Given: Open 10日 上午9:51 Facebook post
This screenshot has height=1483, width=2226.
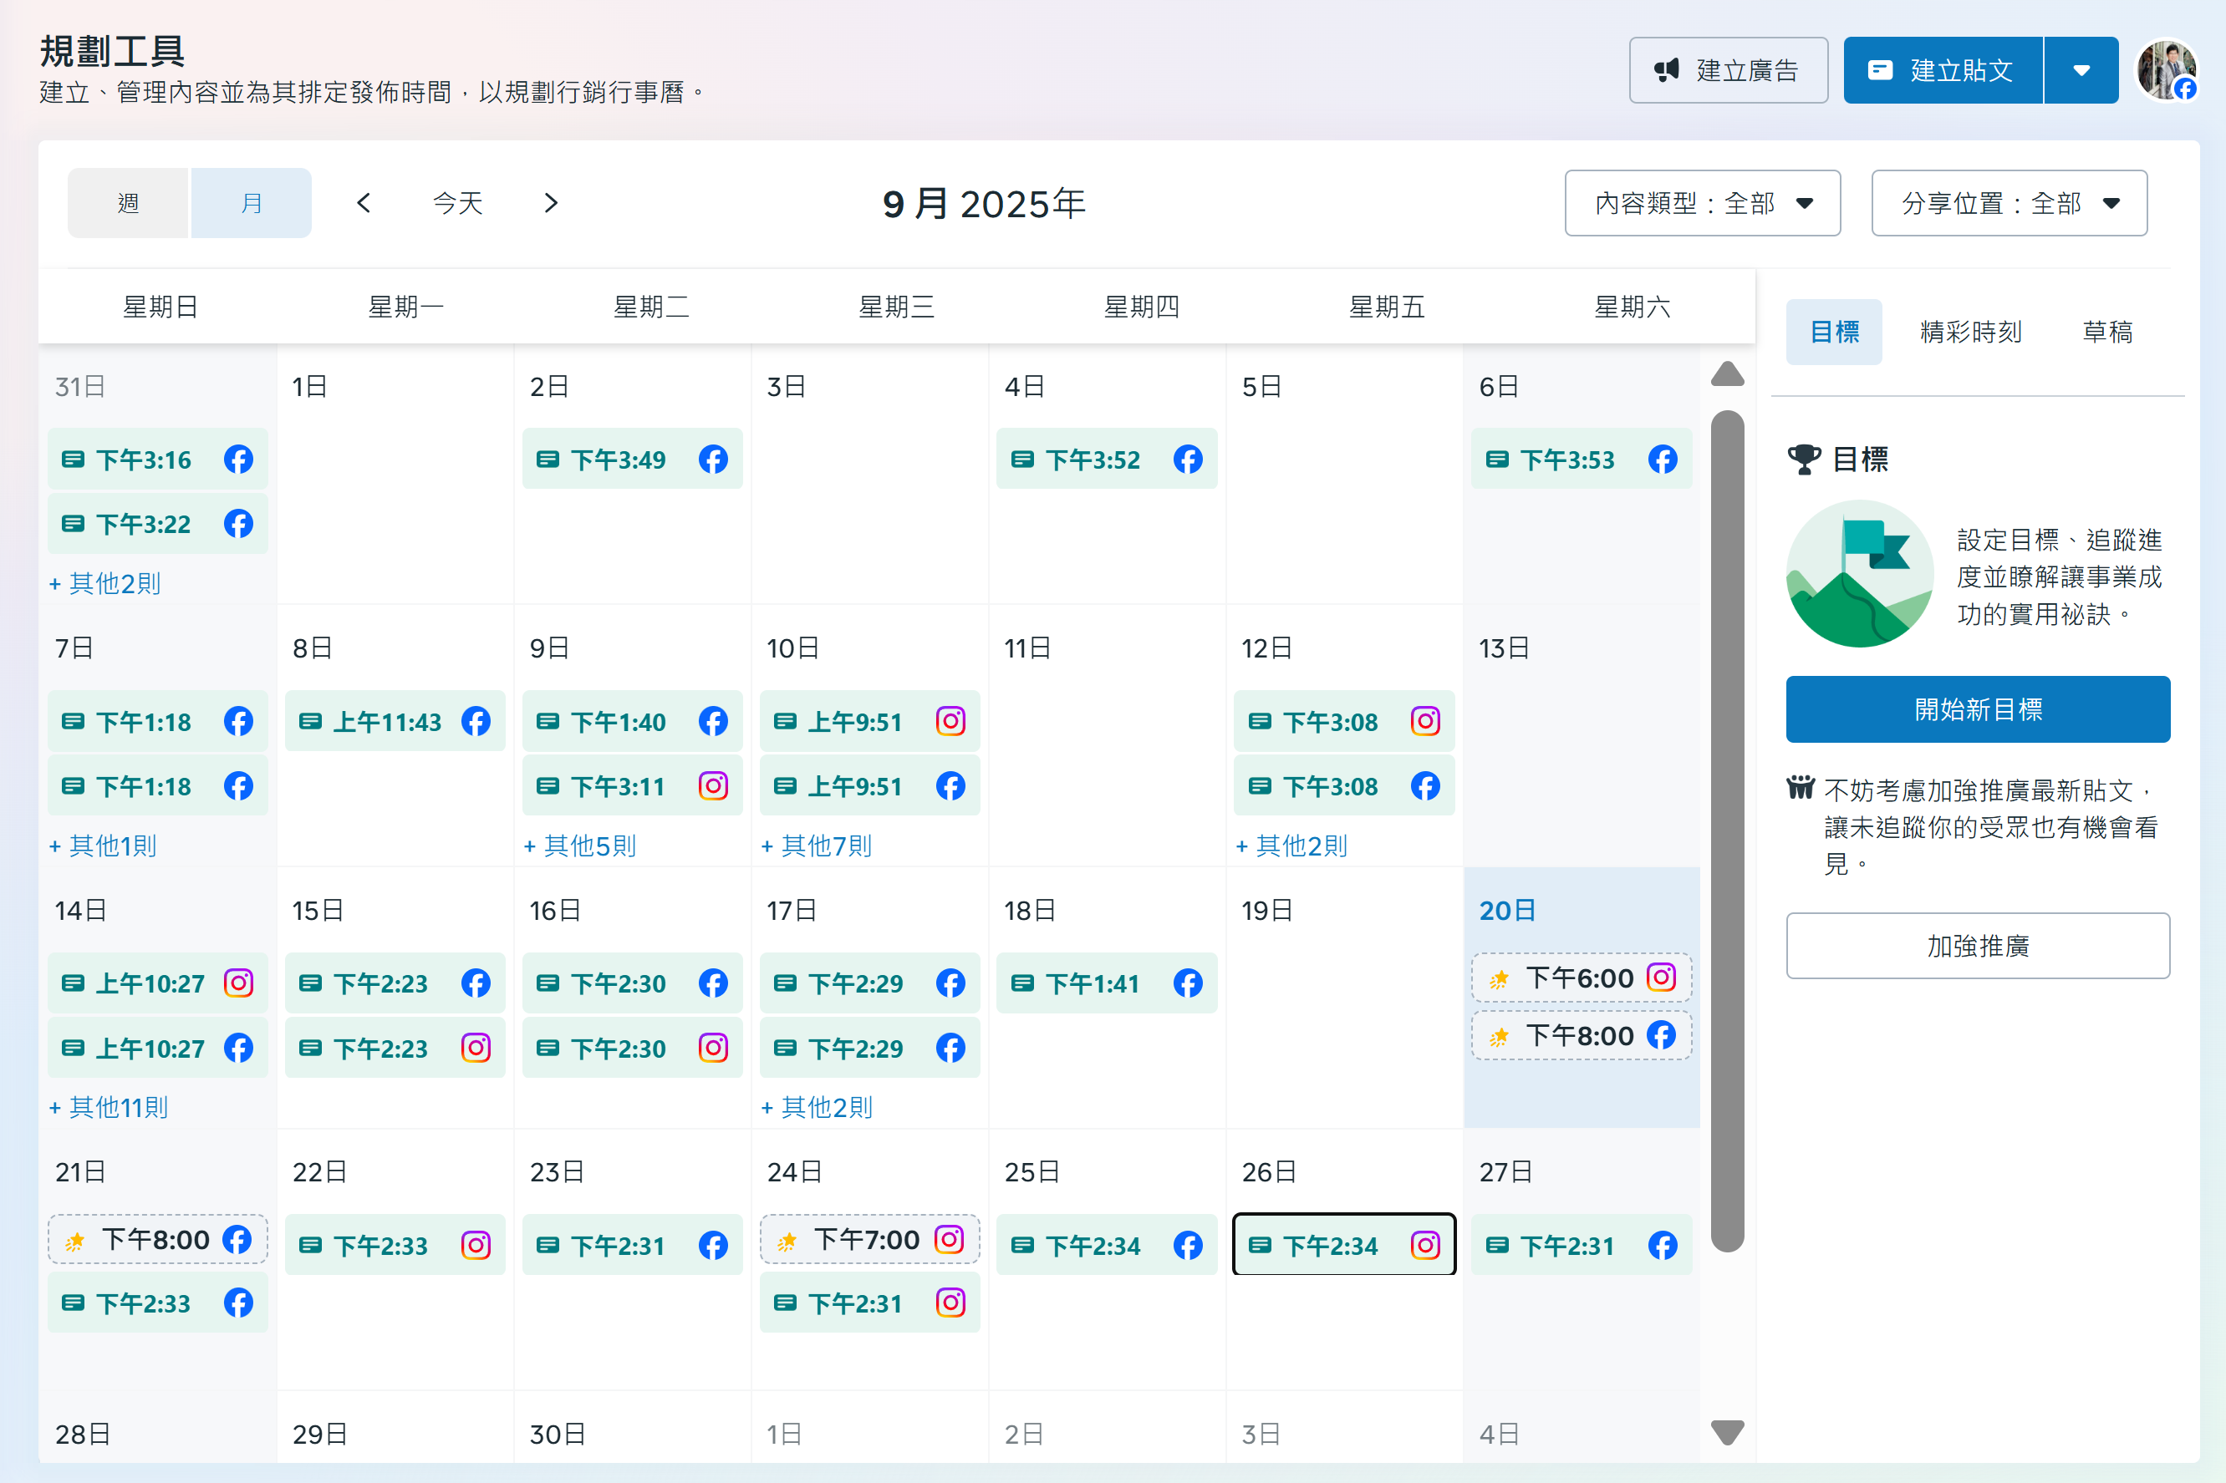Looking at the screenshot, I should [x=869, y=786].
